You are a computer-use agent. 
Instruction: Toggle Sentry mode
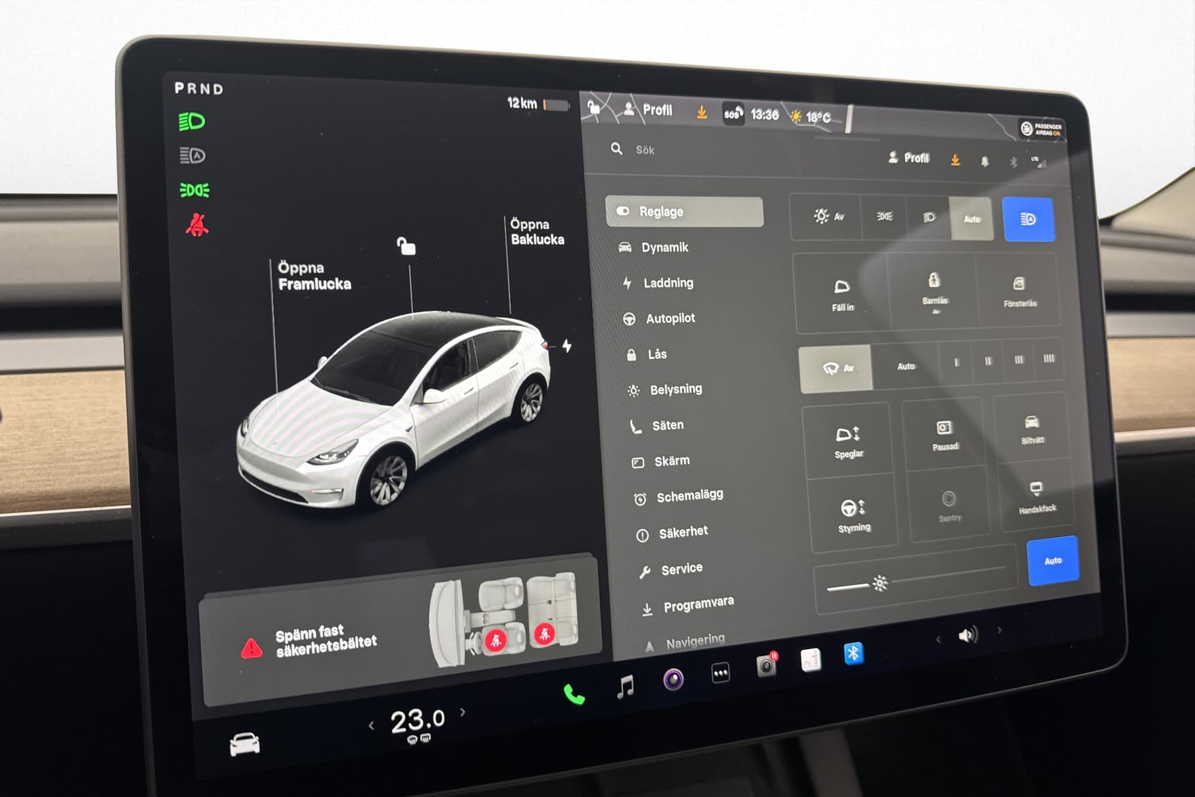click(x=949, y=505)
